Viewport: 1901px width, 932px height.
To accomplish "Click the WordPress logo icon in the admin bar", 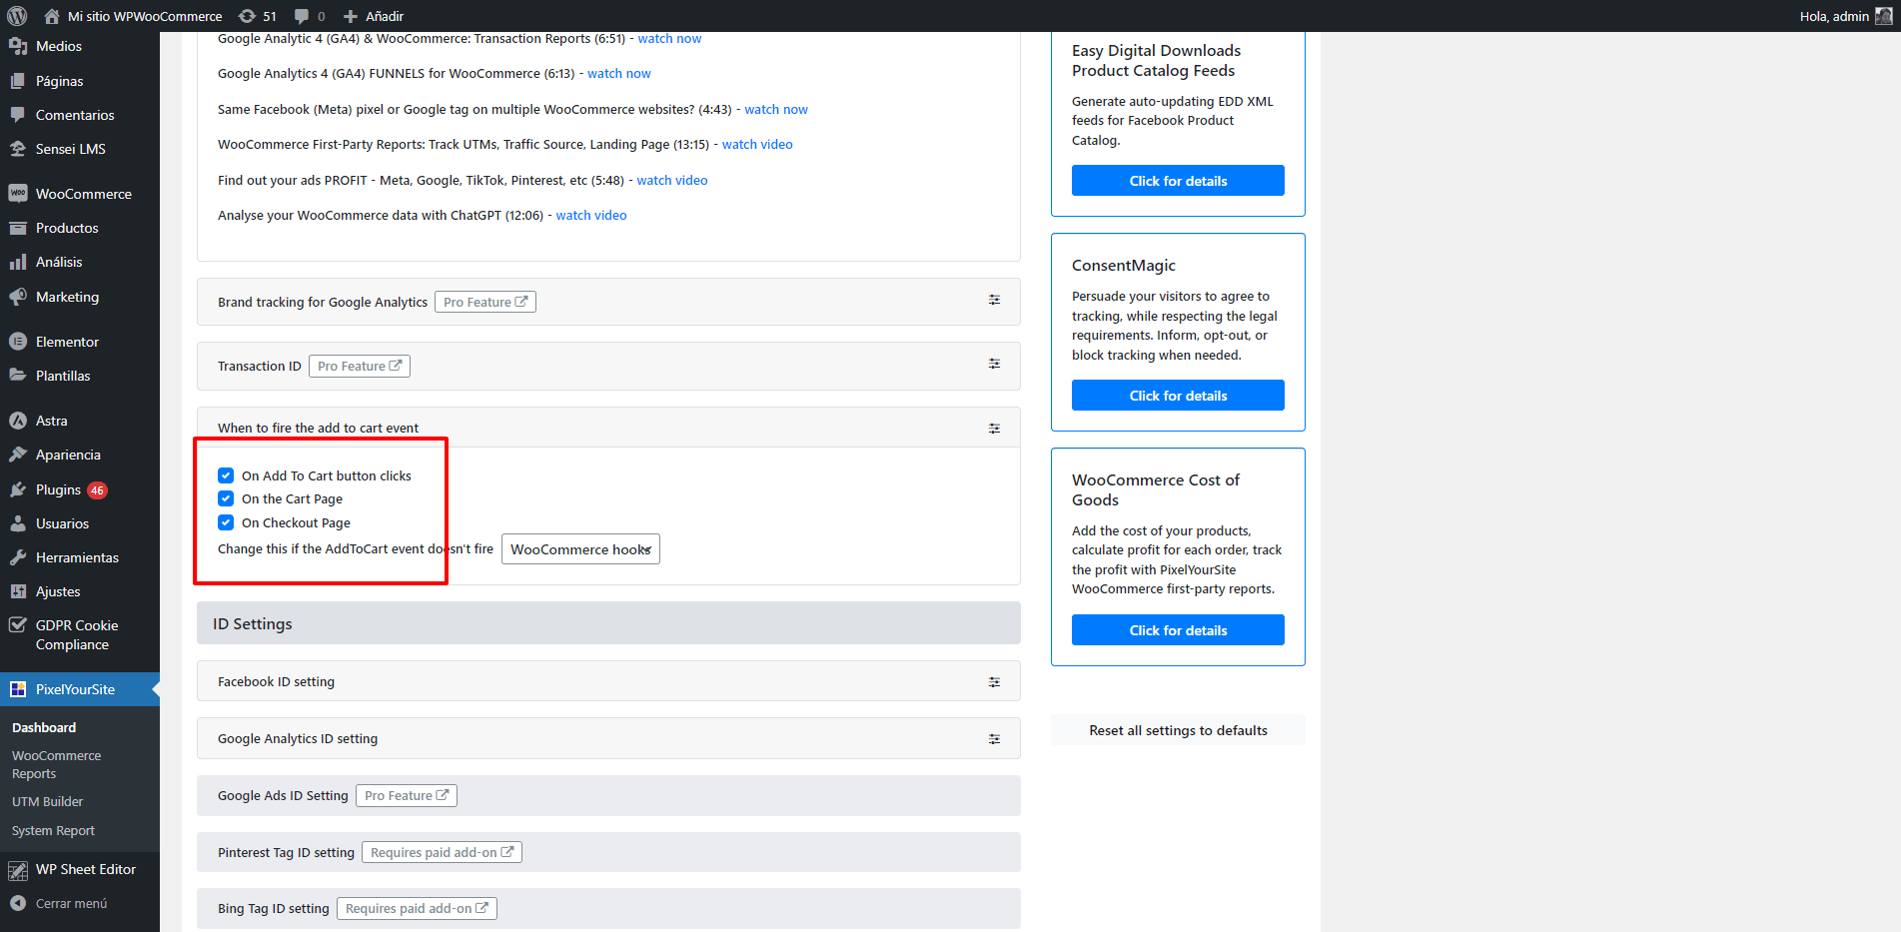I will [x=17, y=16].
